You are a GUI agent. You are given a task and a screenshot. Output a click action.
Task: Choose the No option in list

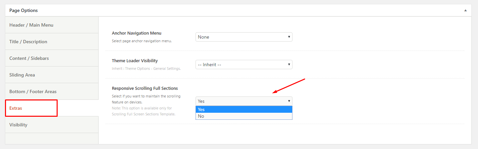click(x=244, y=116)
